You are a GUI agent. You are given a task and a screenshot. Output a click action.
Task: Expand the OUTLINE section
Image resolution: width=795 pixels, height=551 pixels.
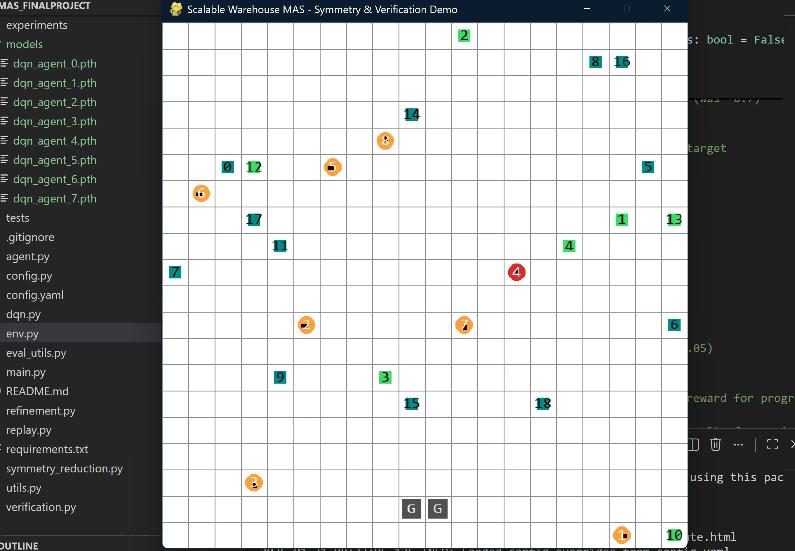pos(19,545)
